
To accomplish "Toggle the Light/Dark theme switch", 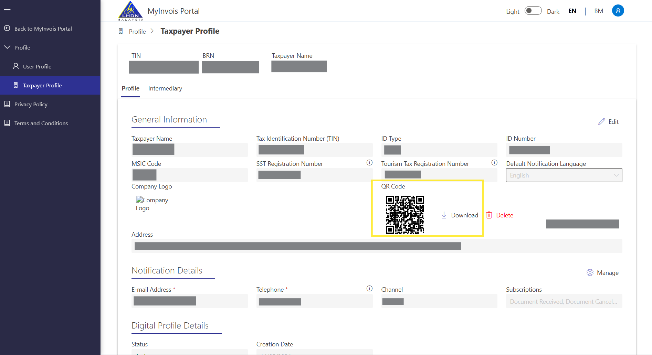I will [x=533, y=11].
